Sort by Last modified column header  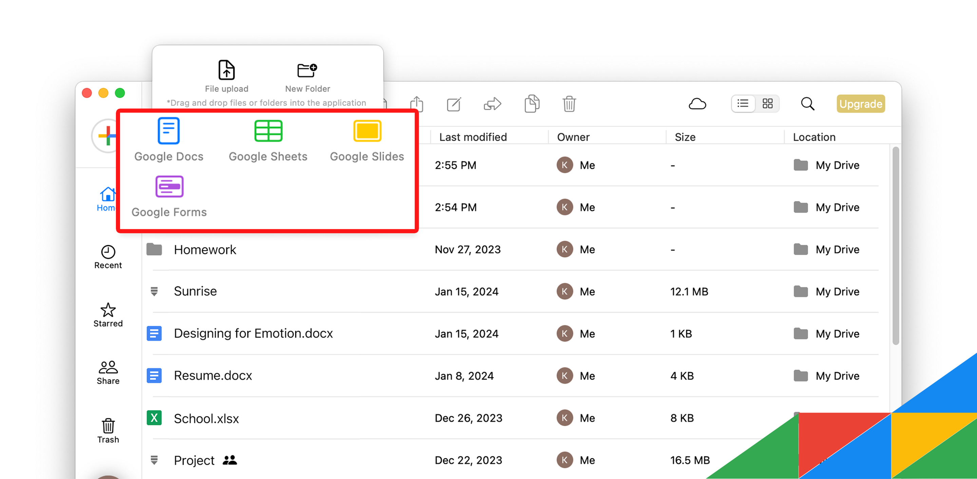(x=473, y=137)
